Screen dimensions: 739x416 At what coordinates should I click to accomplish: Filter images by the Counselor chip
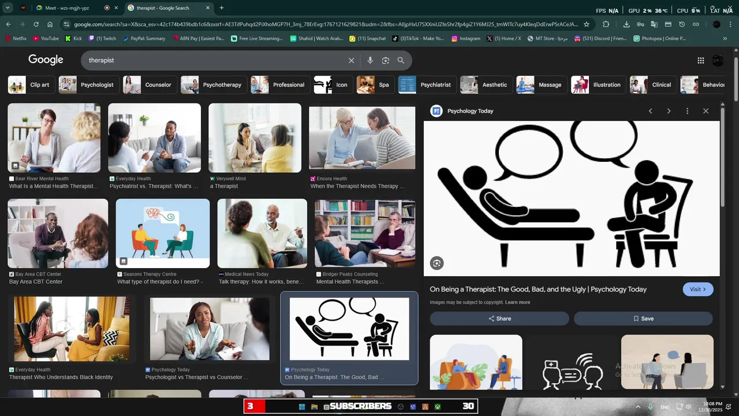click(150, 85)
